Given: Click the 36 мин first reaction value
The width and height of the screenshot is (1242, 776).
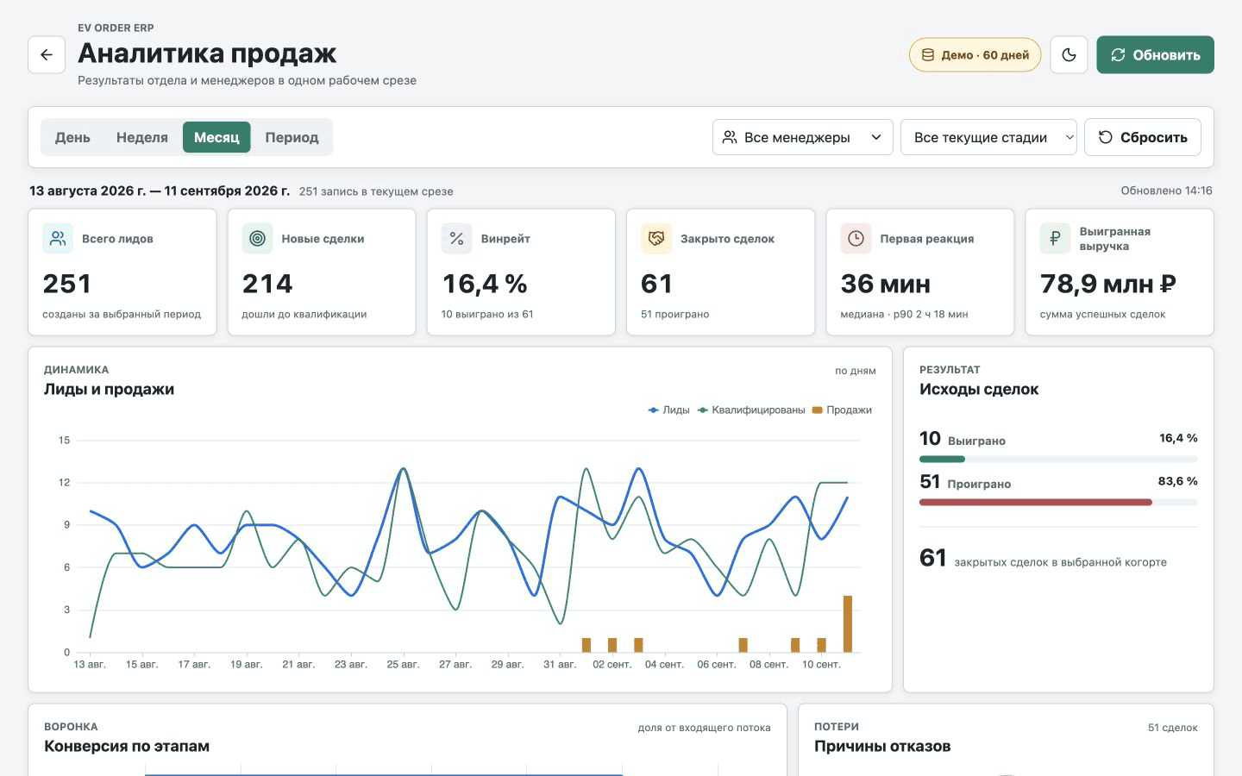Looking at the screenshot, I should [886, 284].
